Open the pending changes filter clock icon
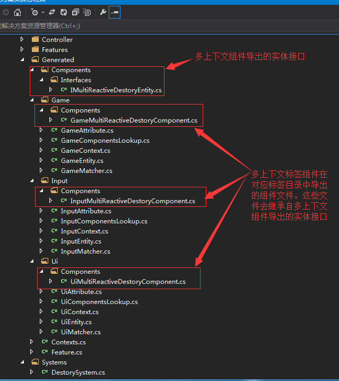Viewport: 339px width, 381px height. point(34,12)
